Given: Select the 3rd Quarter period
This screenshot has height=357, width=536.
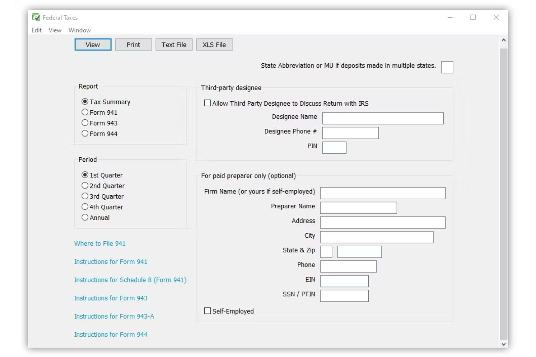Looking at the screenshot, I should (x=85, y=196).
